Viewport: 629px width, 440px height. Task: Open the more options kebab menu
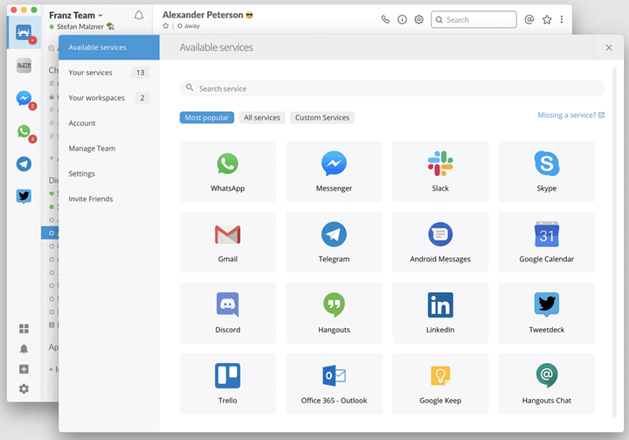562,19
